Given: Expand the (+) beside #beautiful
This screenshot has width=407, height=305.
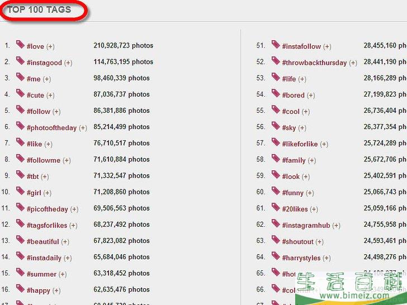Looking at the screenshot, I should (65, 242).
